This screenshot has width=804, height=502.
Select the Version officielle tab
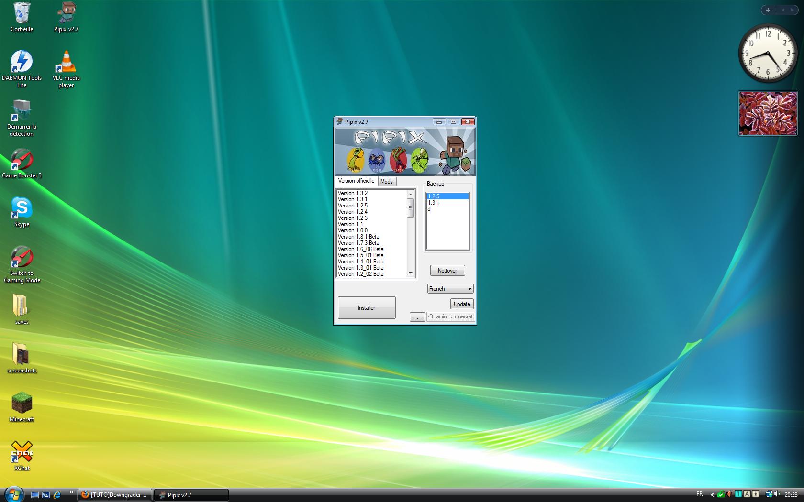(356, 181)
